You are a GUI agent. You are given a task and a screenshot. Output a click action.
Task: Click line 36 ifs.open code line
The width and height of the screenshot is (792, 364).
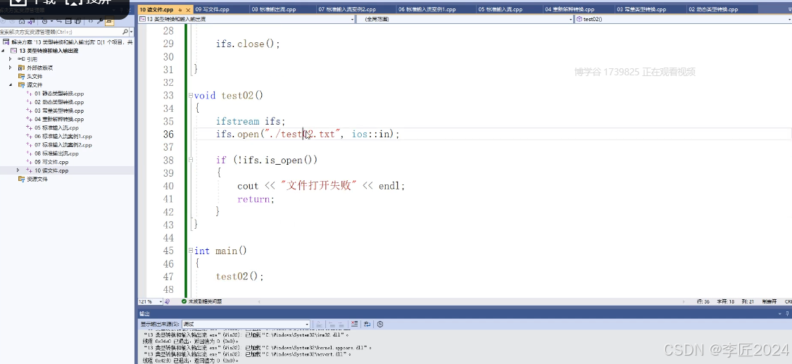point(308,134)
